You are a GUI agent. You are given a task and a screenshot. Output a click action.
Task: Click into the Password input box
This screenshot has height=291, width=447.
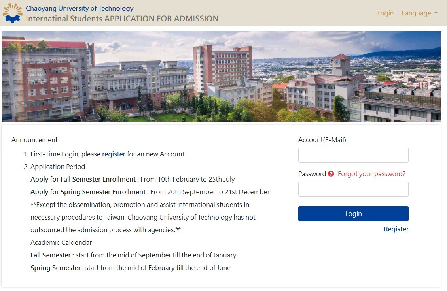coord(353,189)
